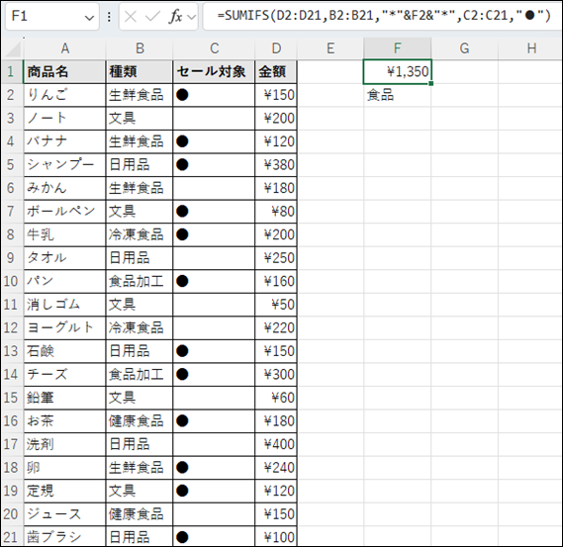The width and height of the screenshot is (563, 547).
Task: Select the 歯ブラシ cell
Action: 64,537
